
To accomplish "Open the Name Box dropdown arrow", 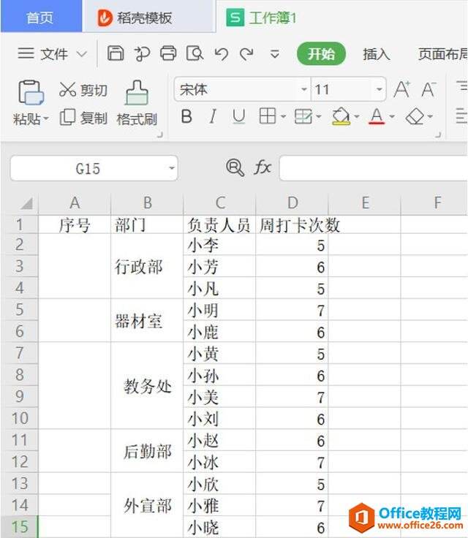I will pyautogui.click(x=172, y=168).
